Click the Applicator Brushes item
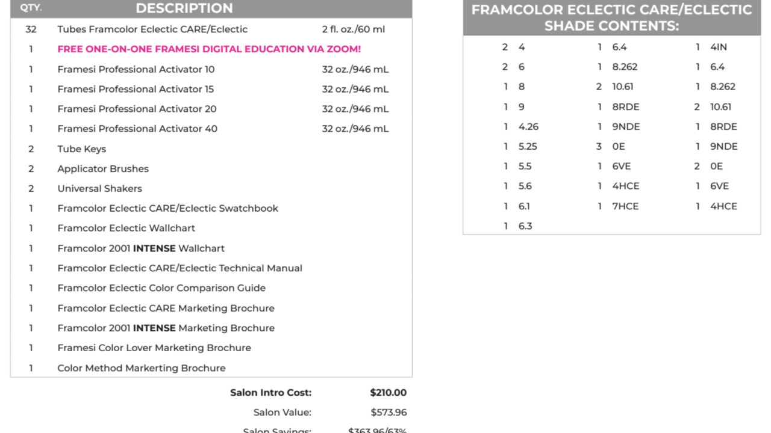 (103, 169)
